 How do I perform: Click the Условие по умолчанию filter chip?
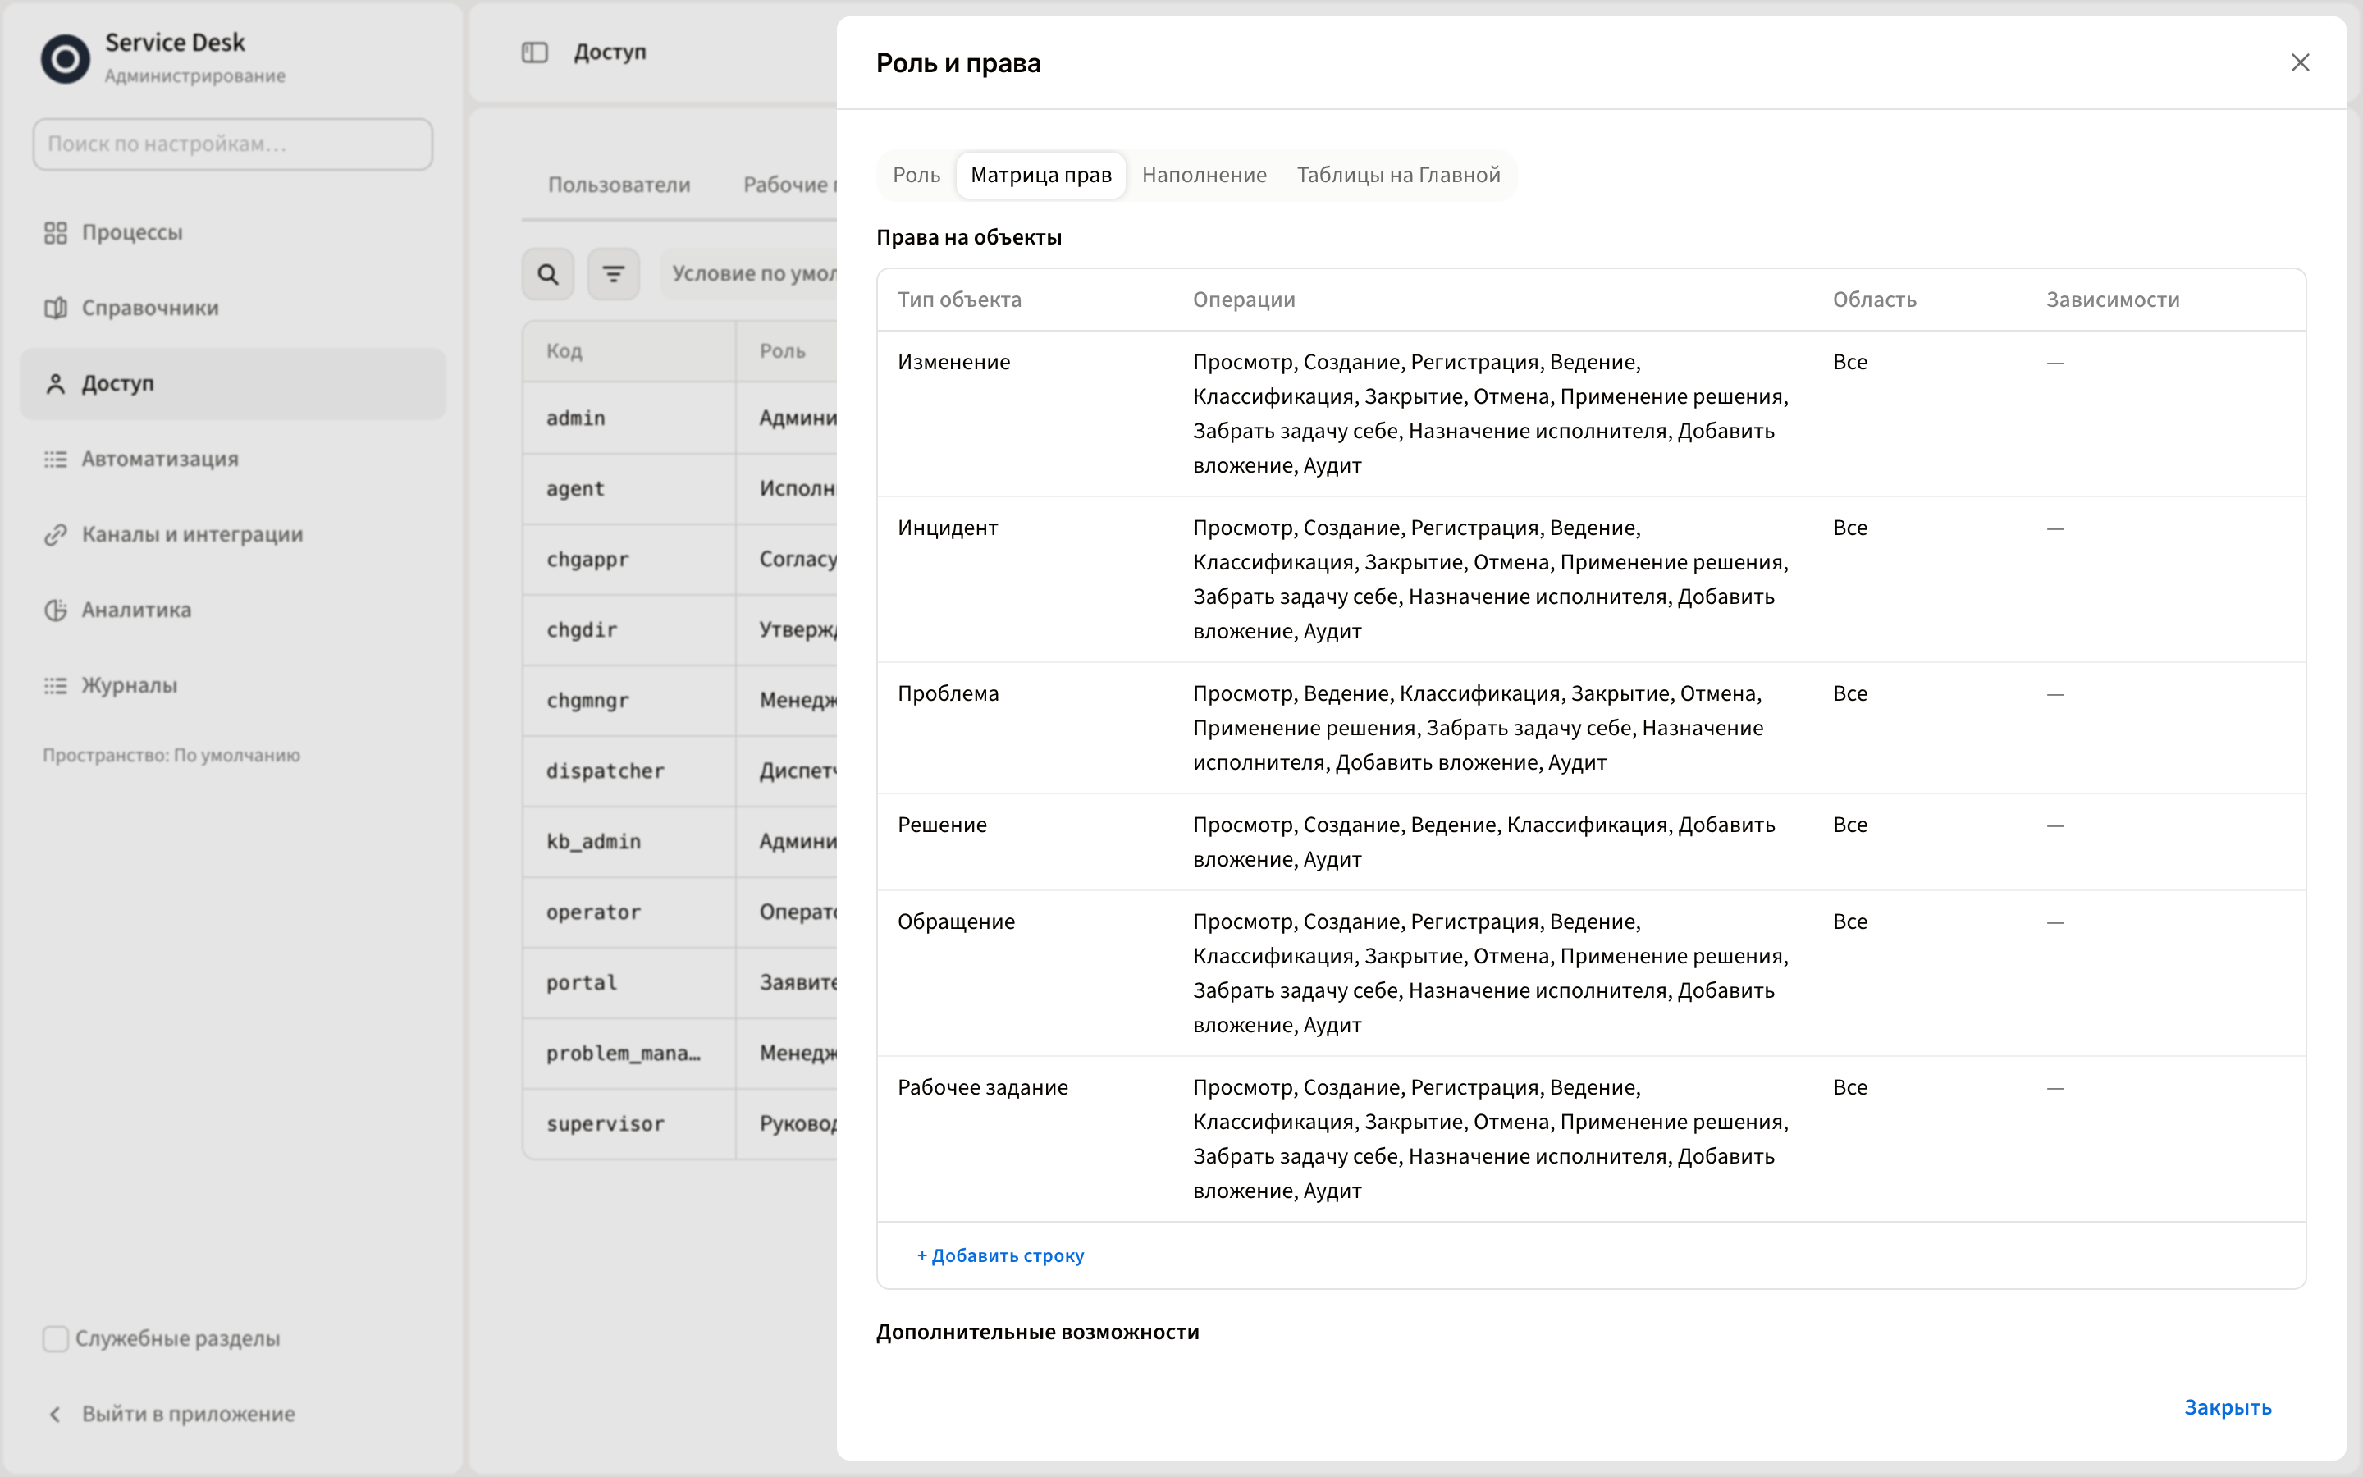point(750,273)
